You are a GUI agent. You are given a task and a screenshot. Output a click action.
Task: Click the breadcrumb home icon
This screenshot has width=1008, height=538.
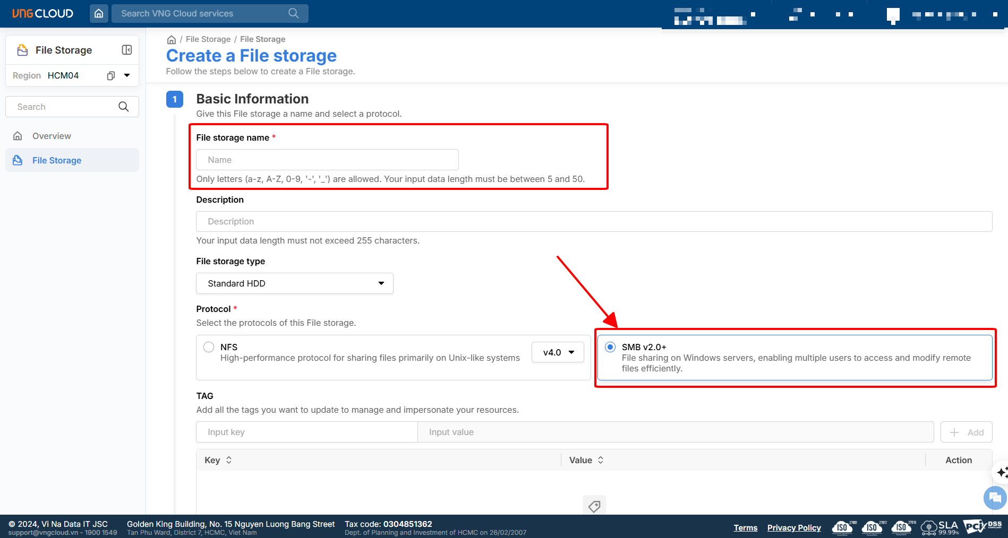[172, 40]
